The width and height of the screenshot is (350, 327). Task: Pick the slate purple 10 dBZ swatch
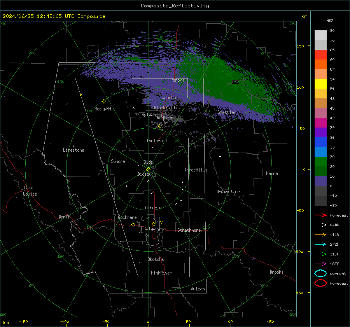(x=320, y=181)
